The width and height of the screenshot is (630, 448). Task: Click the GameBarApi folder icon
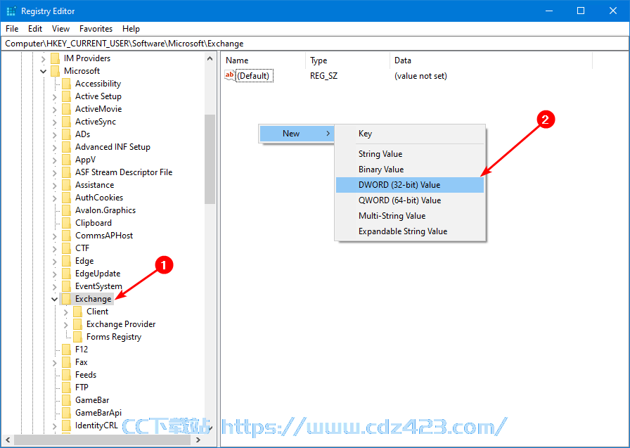tap(67, 413)
